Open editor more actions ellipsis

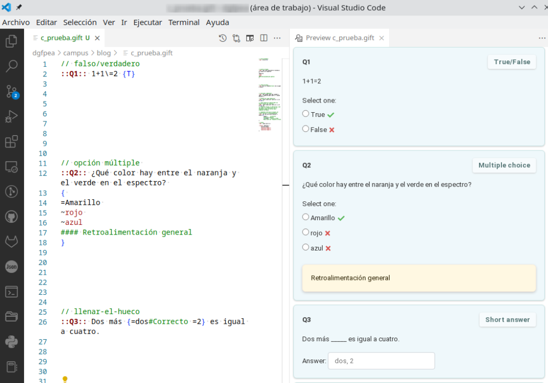(x=277, y=38)
